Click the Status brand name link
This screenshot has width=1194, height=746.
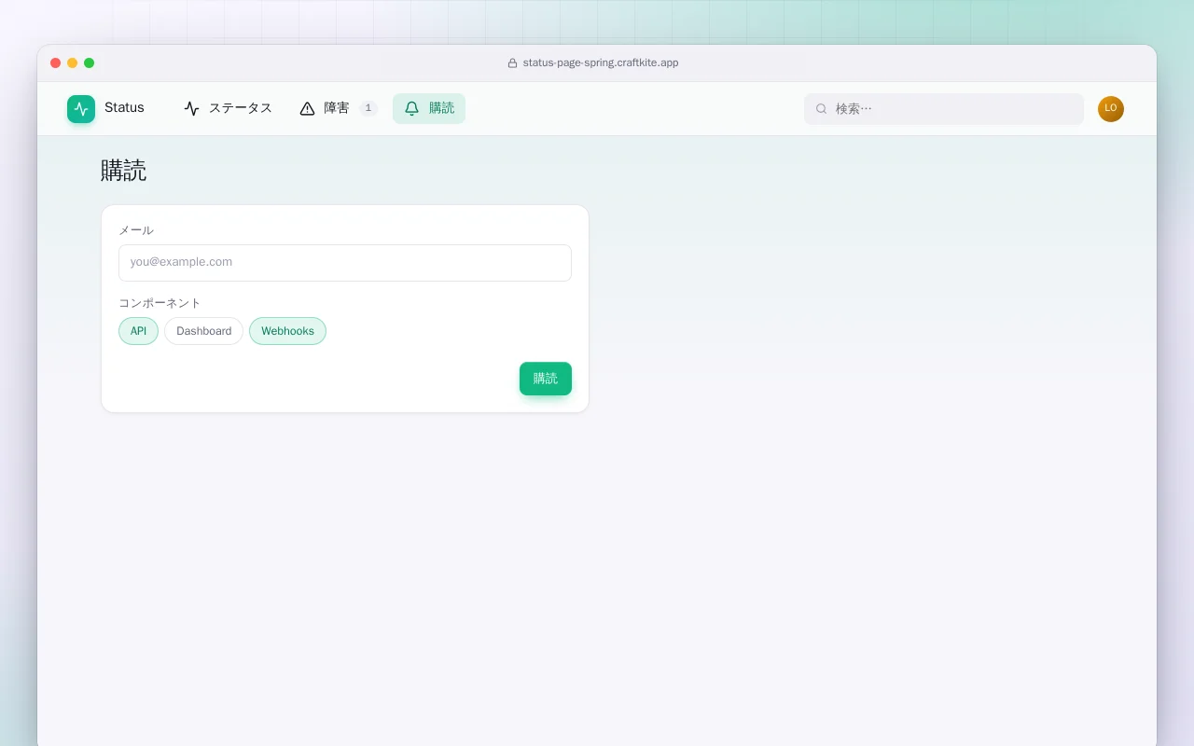(x=124, y=108)
